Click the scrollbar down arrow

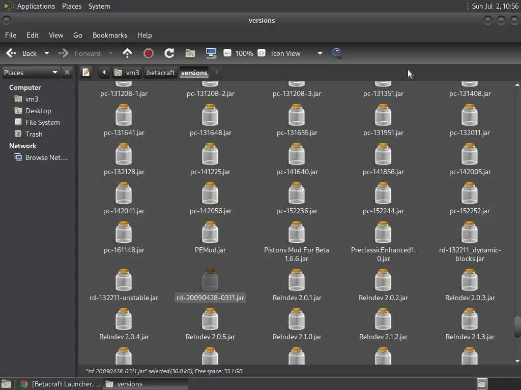(517, 361)
